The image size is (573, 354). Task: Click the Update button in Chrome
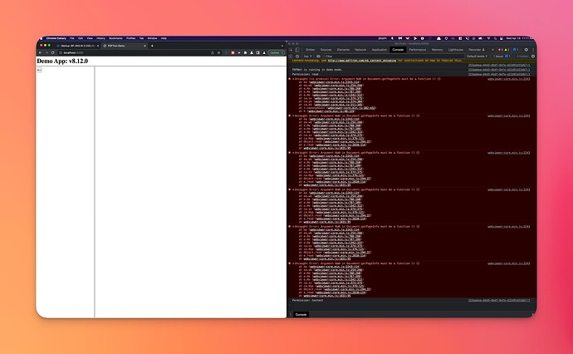pyautogui.click(x=276, y=52)
